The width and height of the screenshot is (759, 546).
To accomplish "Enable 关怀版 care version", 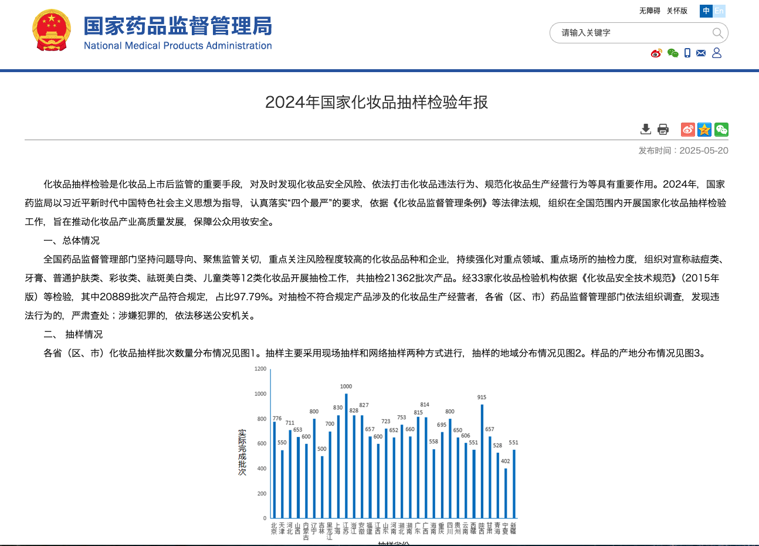I will [x=677, y=11].
